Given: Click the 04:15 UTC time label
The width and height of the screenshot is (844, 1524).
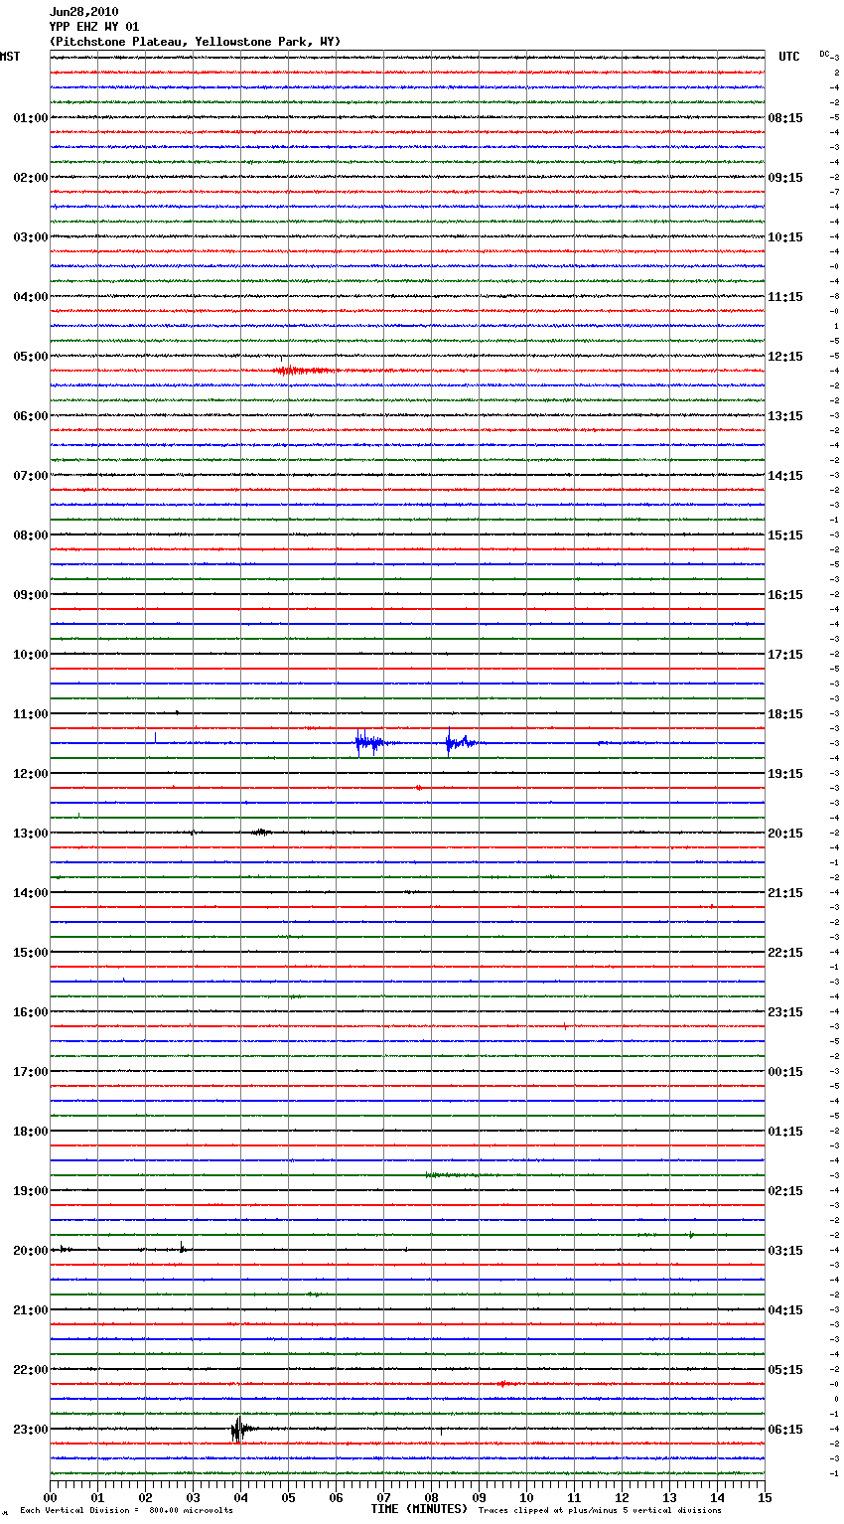Looking at the screenshot, I should [x=785, y=1310].
